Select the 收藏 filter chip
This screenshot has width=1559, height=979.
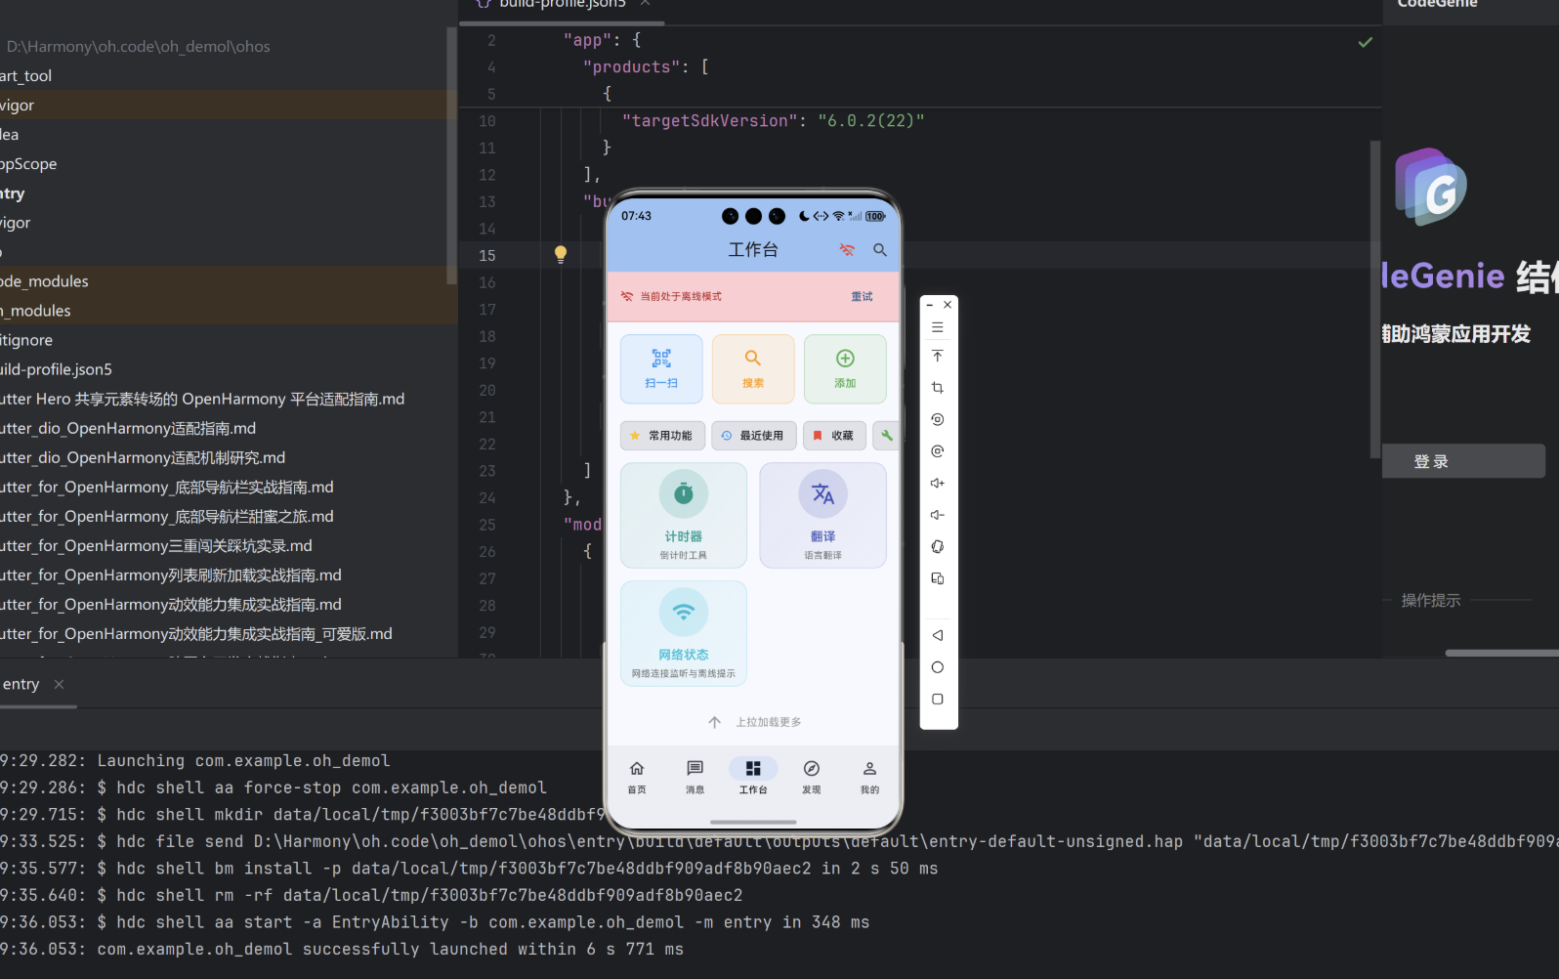point(834,436)
